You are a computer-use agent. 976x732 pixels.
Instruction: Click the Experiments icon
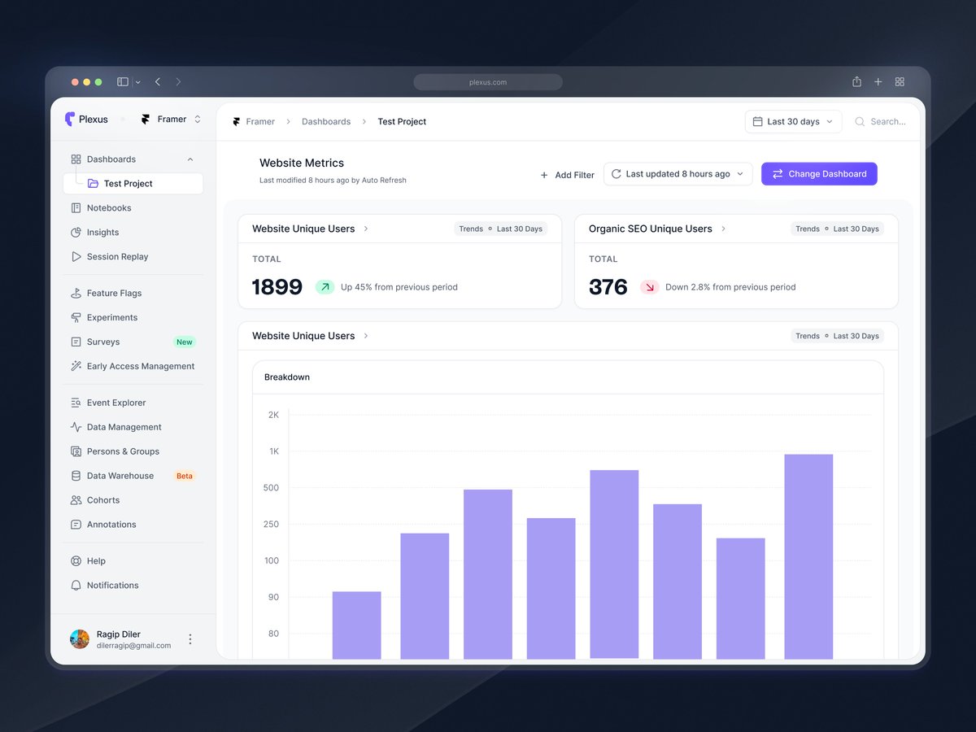point(76,318)
